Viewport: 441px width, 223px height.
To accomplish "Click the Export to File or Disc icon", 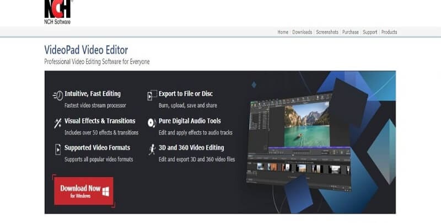I will click(x=152, y=95).
